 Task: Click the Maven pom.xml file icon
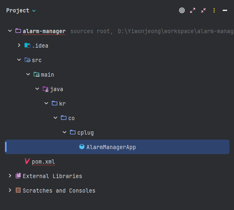27,161
